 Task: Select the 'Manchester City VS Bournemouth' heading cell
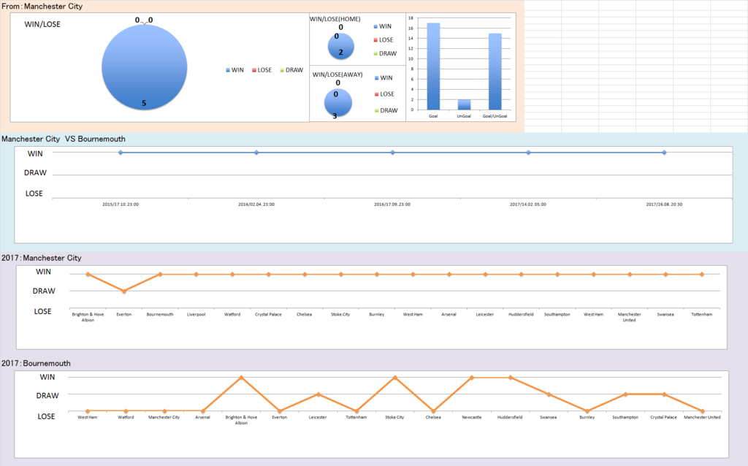pyautogui.click(x=64, y=139)
